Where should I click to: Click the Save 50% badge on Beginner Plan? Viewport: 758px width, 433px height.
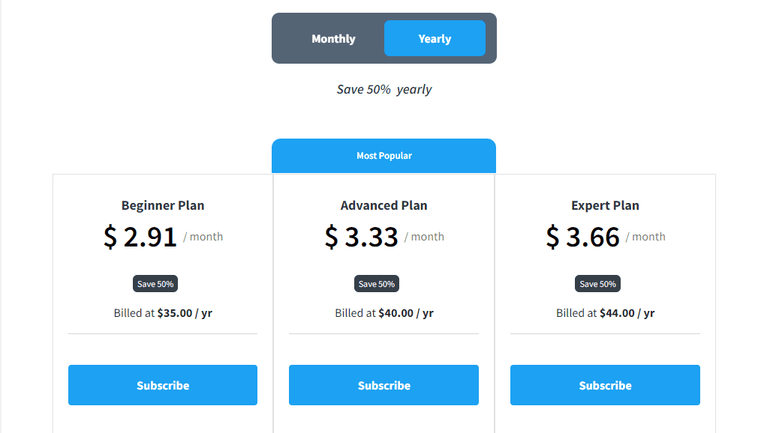(155, 284)
